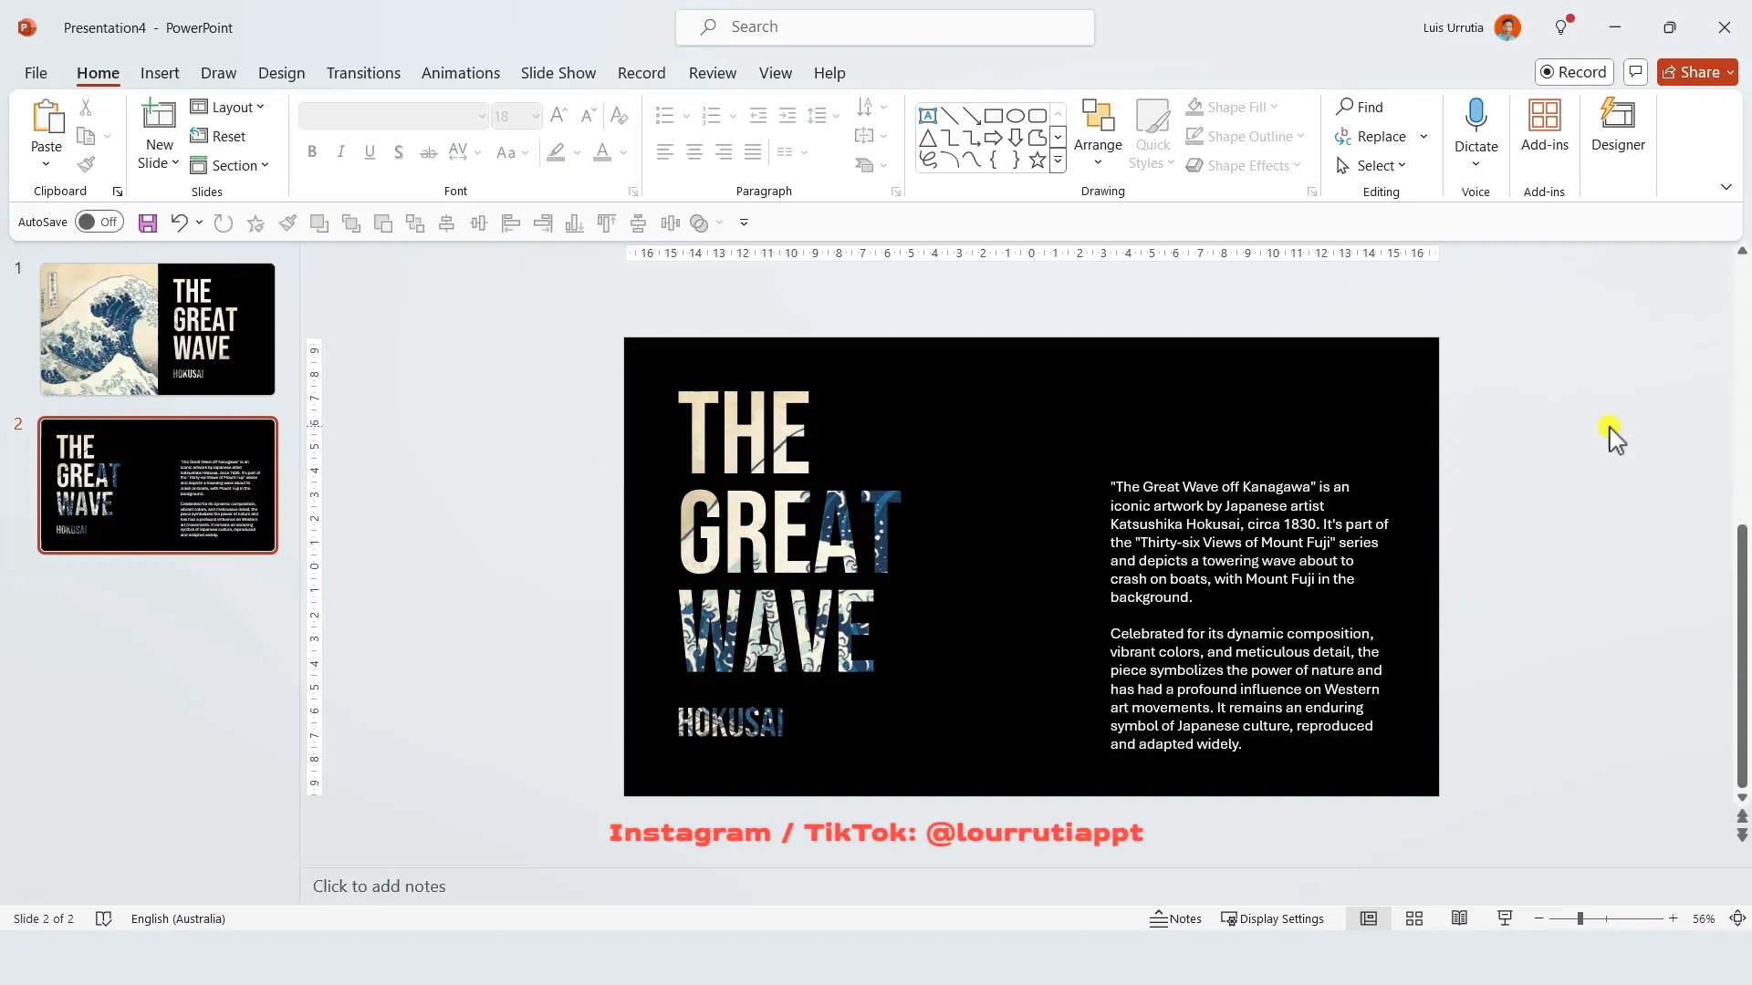This screenshot has width=1752, height=985.
Task: Undo the last action
Action: 179,223
